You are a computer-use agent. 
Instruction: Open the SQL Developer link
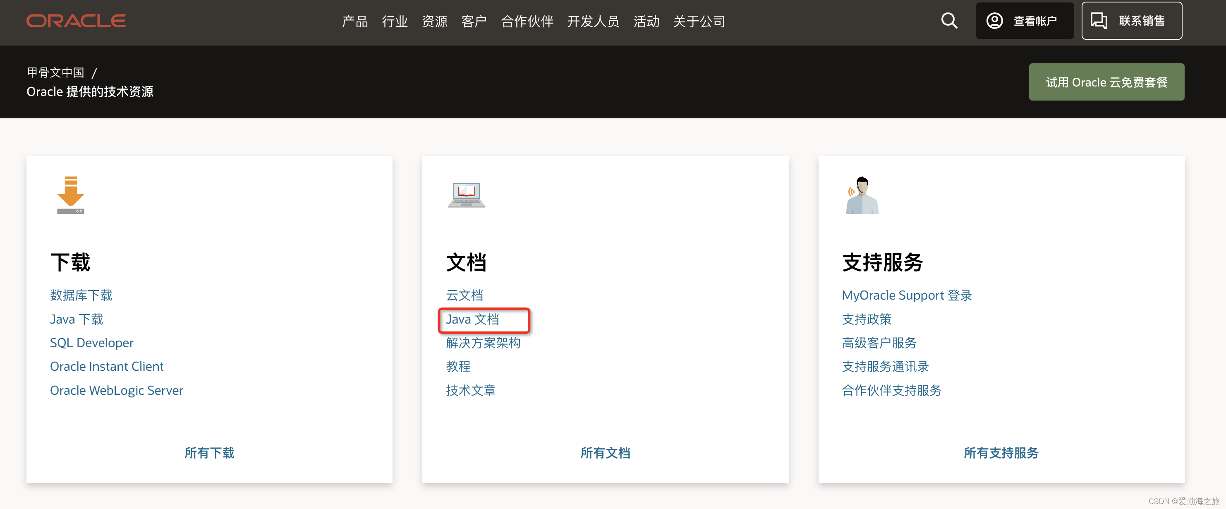point(92,343)
